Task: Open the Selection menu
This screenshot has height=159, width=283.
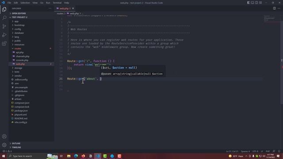Action: point(25,3)
